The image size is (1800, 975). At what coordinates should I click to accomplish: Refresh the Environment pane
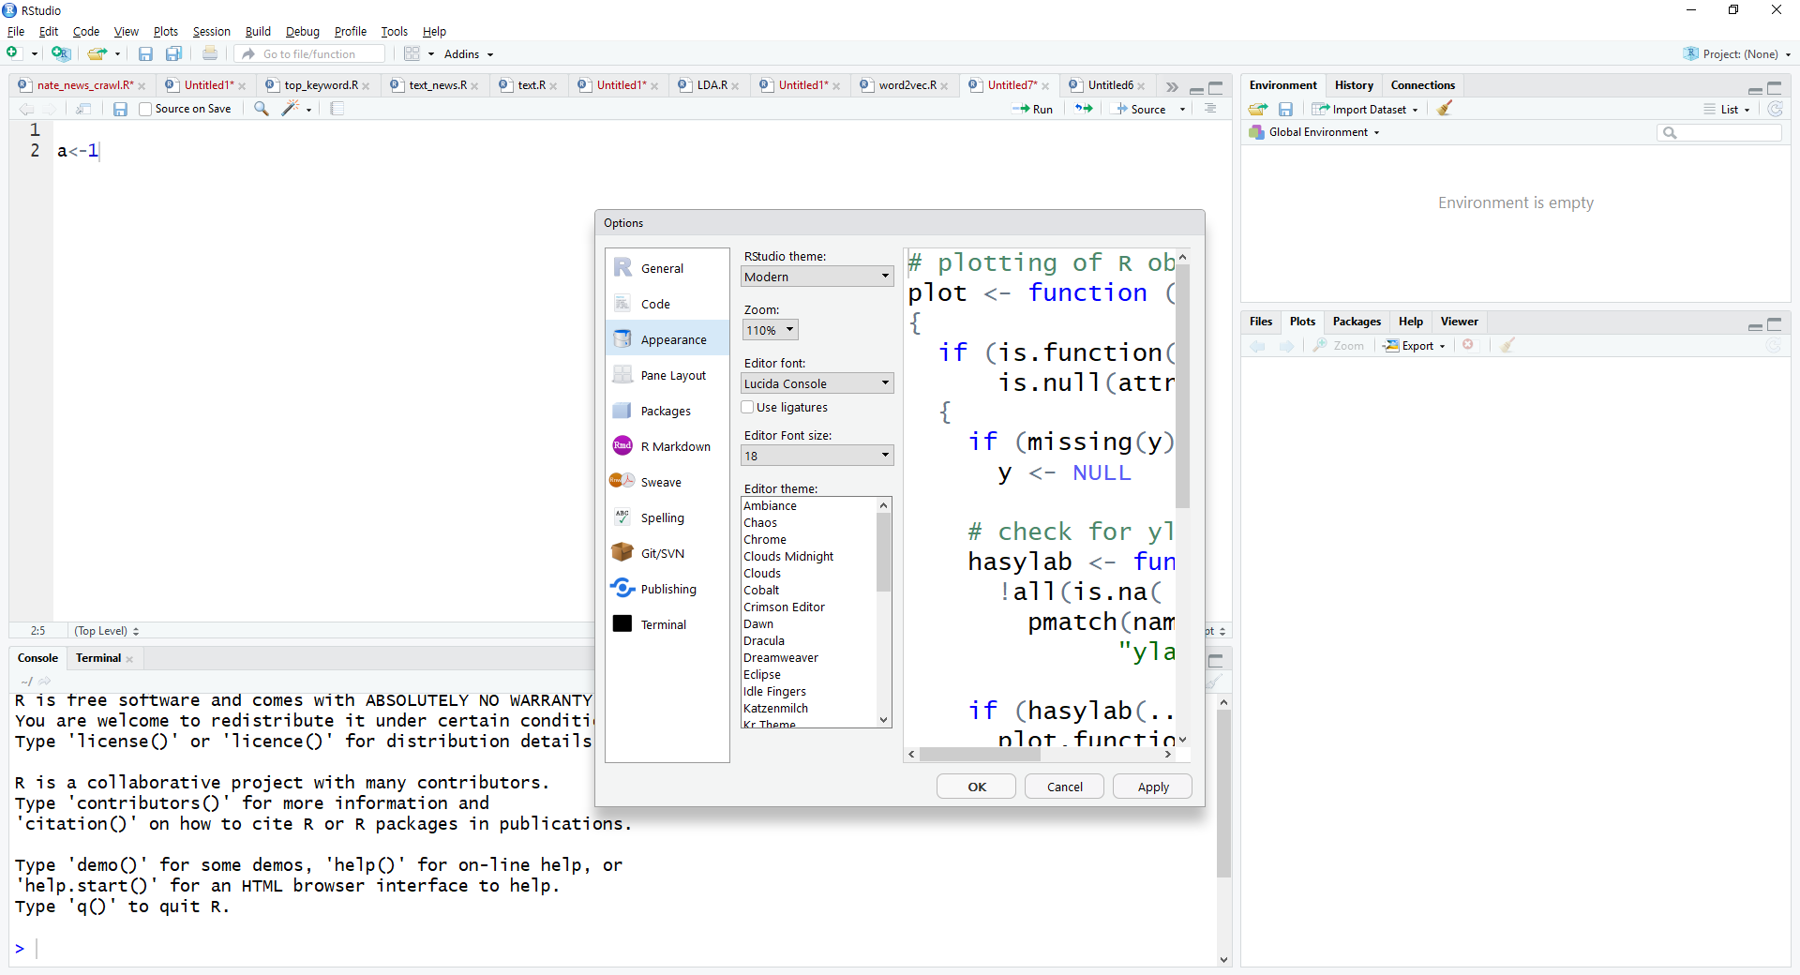[1776, 109]
